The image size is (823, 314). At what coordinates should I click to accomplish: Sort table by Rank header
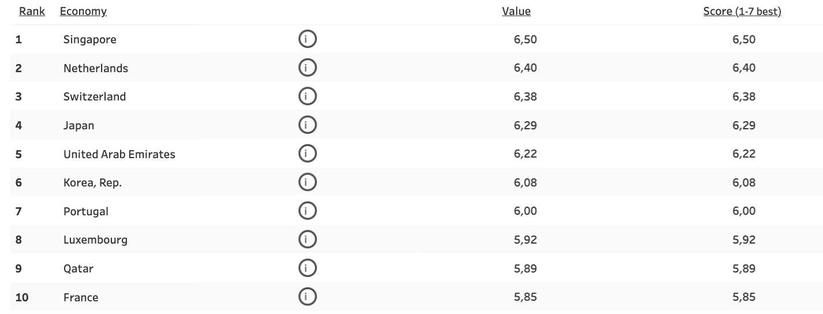(32, 11)
